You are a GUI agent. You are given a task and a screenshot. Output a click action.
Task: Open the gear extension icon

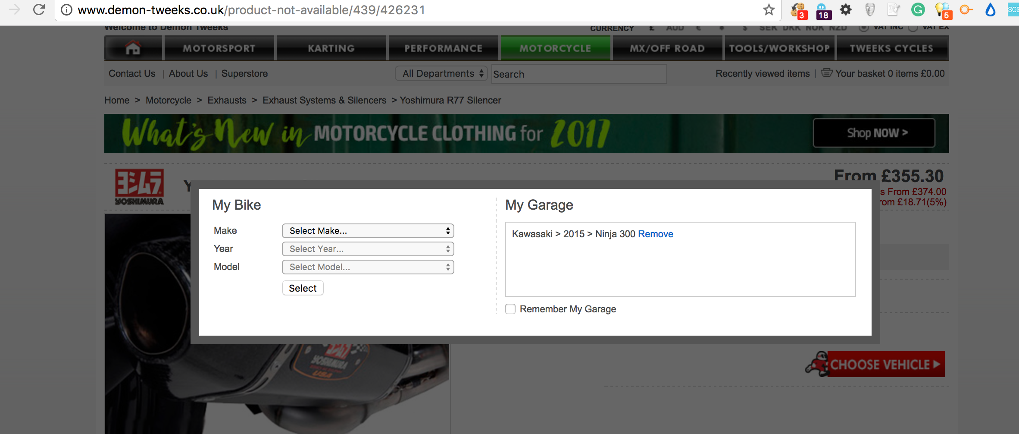point(846,9)
